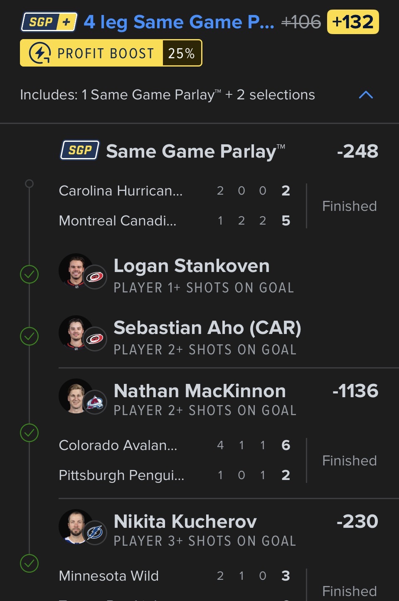Tap the Hurricanes logo beside Logan Stankoven
Viewport: 399px width, 601px height.
pyautogui.click(x=95, y=277)
